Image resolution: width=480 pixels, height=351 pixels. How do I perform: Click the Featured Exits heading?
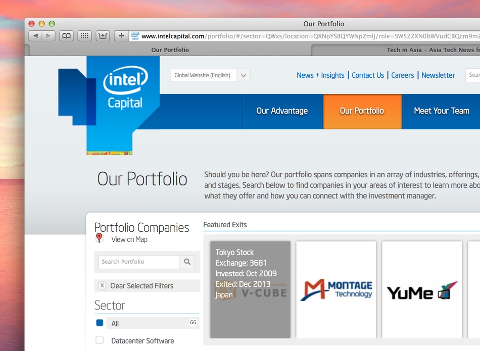pos(225,225)
